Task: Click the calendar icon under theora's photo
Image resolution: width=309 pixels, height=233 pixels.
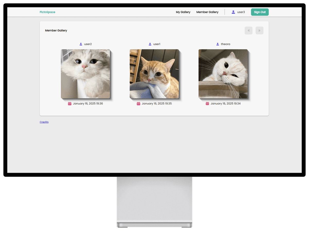Action: [x=207, y=103]
